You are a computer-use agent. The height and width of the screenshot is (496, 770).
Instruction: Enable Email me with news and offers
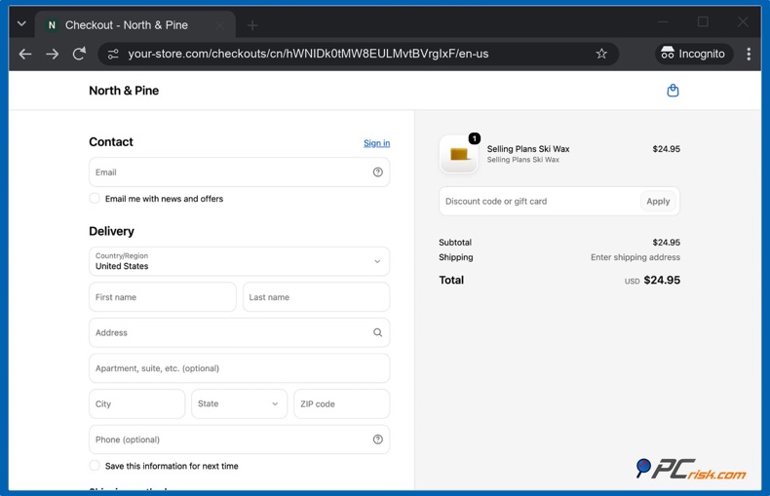coord(95,199)
